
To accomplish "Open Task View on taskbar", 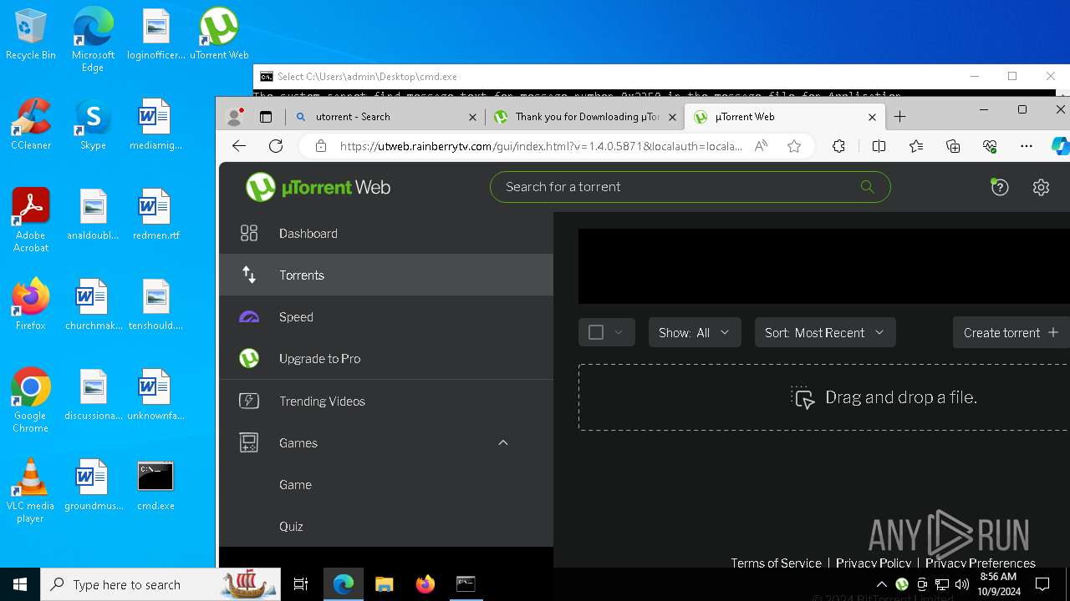I will pyautogui.click(x=301, y=584).
